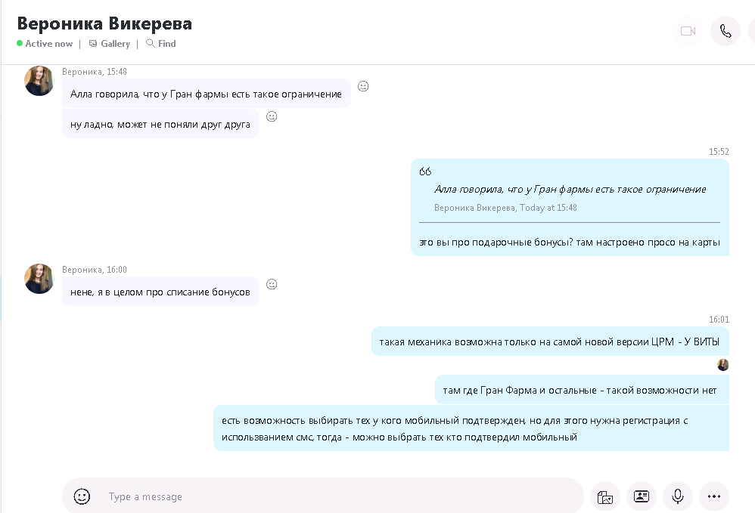The height and width of the screenshot is (513, 755).
Task: Click the small read-receipt avatar
Action: click(x=723, y=365)
